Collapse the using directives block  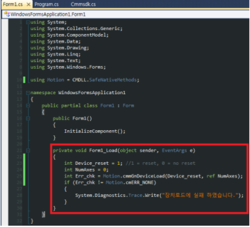tap(27, 22)
